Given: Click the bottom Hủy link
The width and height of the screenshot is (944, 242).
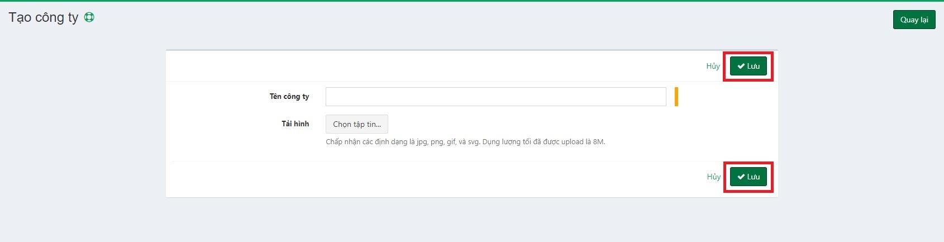Looking at the screenshot, I should (713, 177).
